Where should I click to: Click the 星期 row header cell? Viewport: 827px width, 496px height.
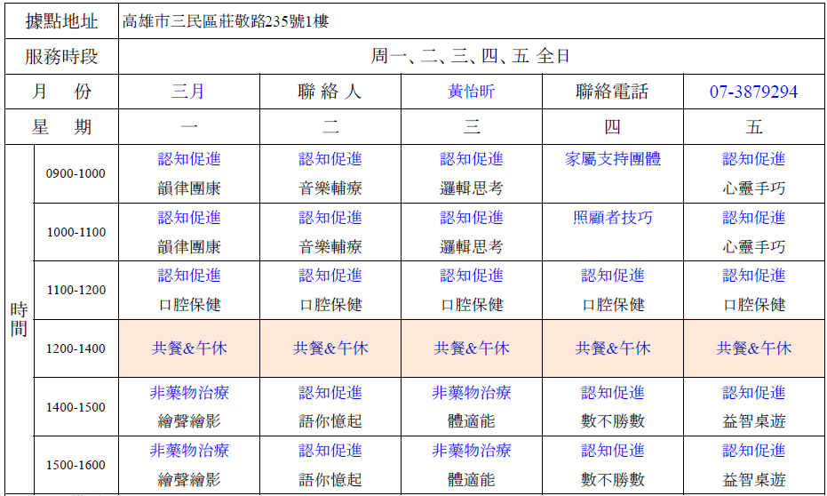click(x=61, y=127)
